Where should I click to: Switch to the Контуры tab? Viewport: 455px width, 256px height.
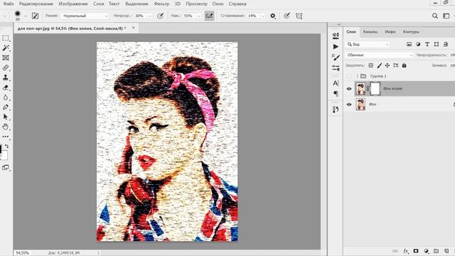click(x=411, y=31)
